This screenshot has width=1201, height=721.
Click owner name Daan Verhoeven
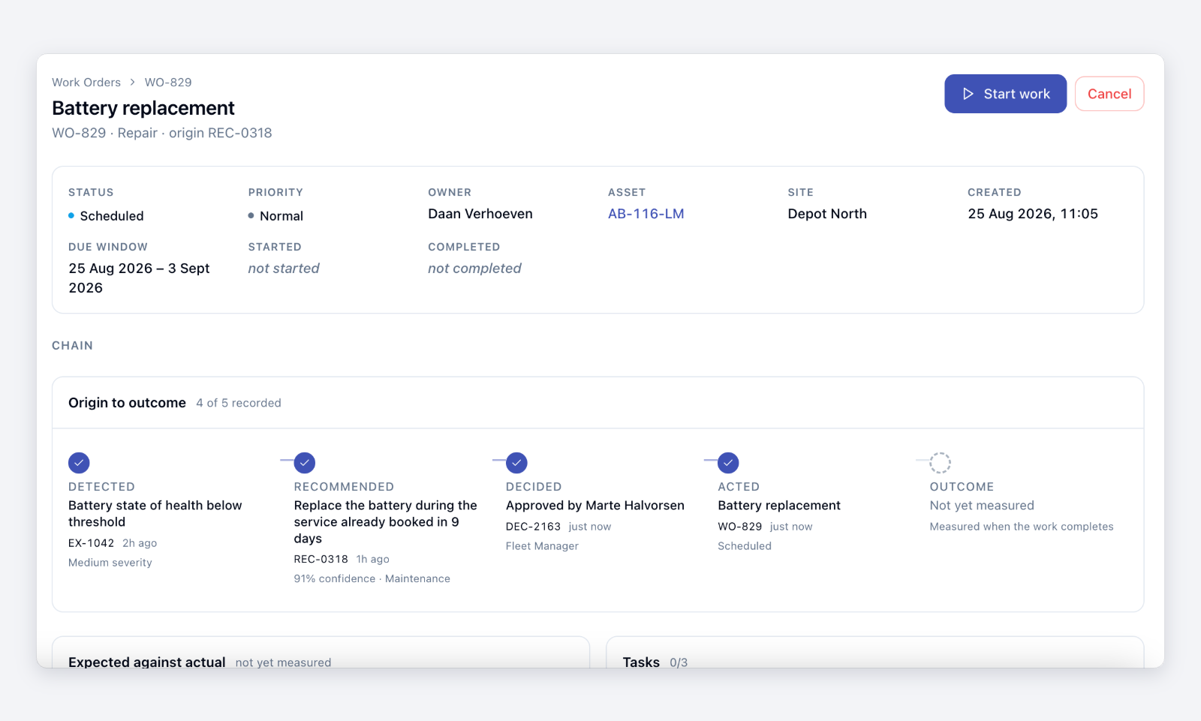tap(480, 214)
